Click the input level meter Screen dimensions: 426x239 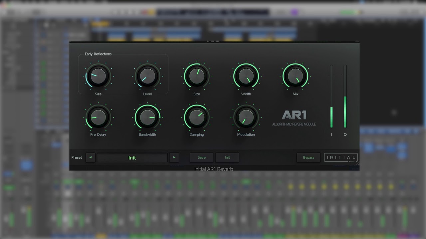click(331, 96)
